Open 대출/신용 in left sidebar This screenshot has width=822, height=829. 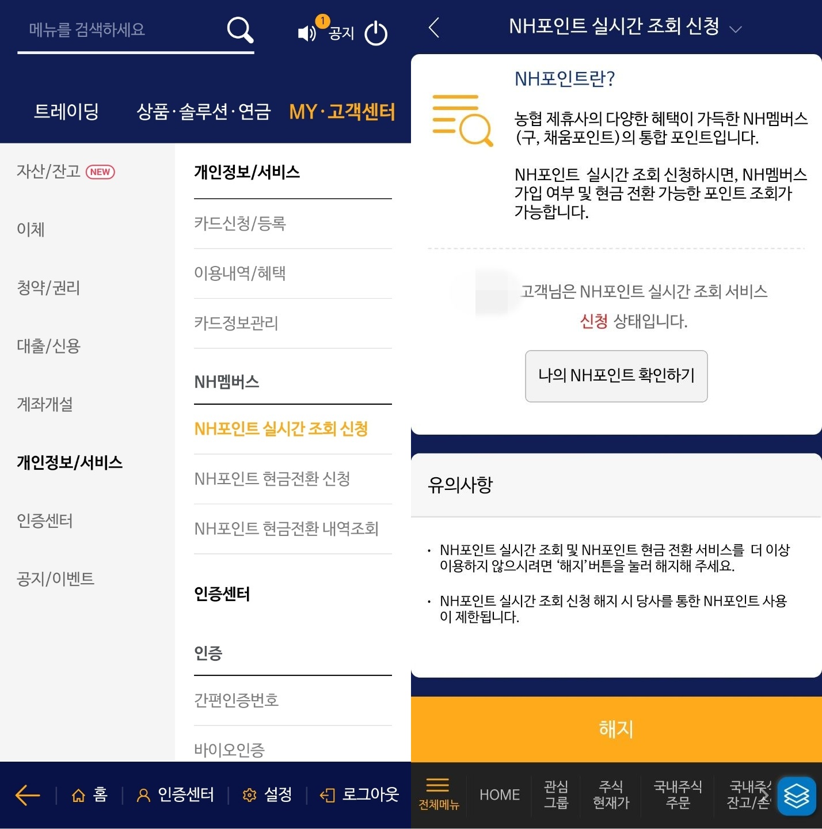pos(48,345)
